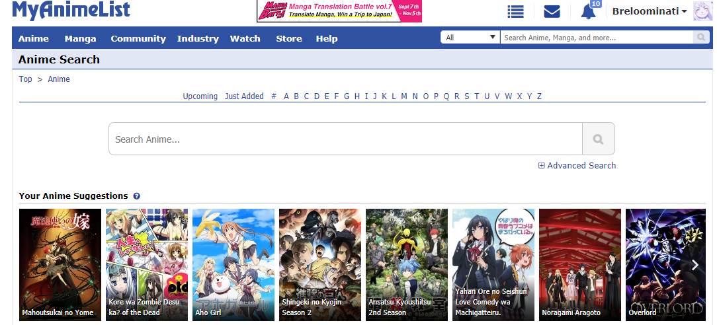Open the Community menu
This screenshot has height=325, width=717.
pos(138,38)
